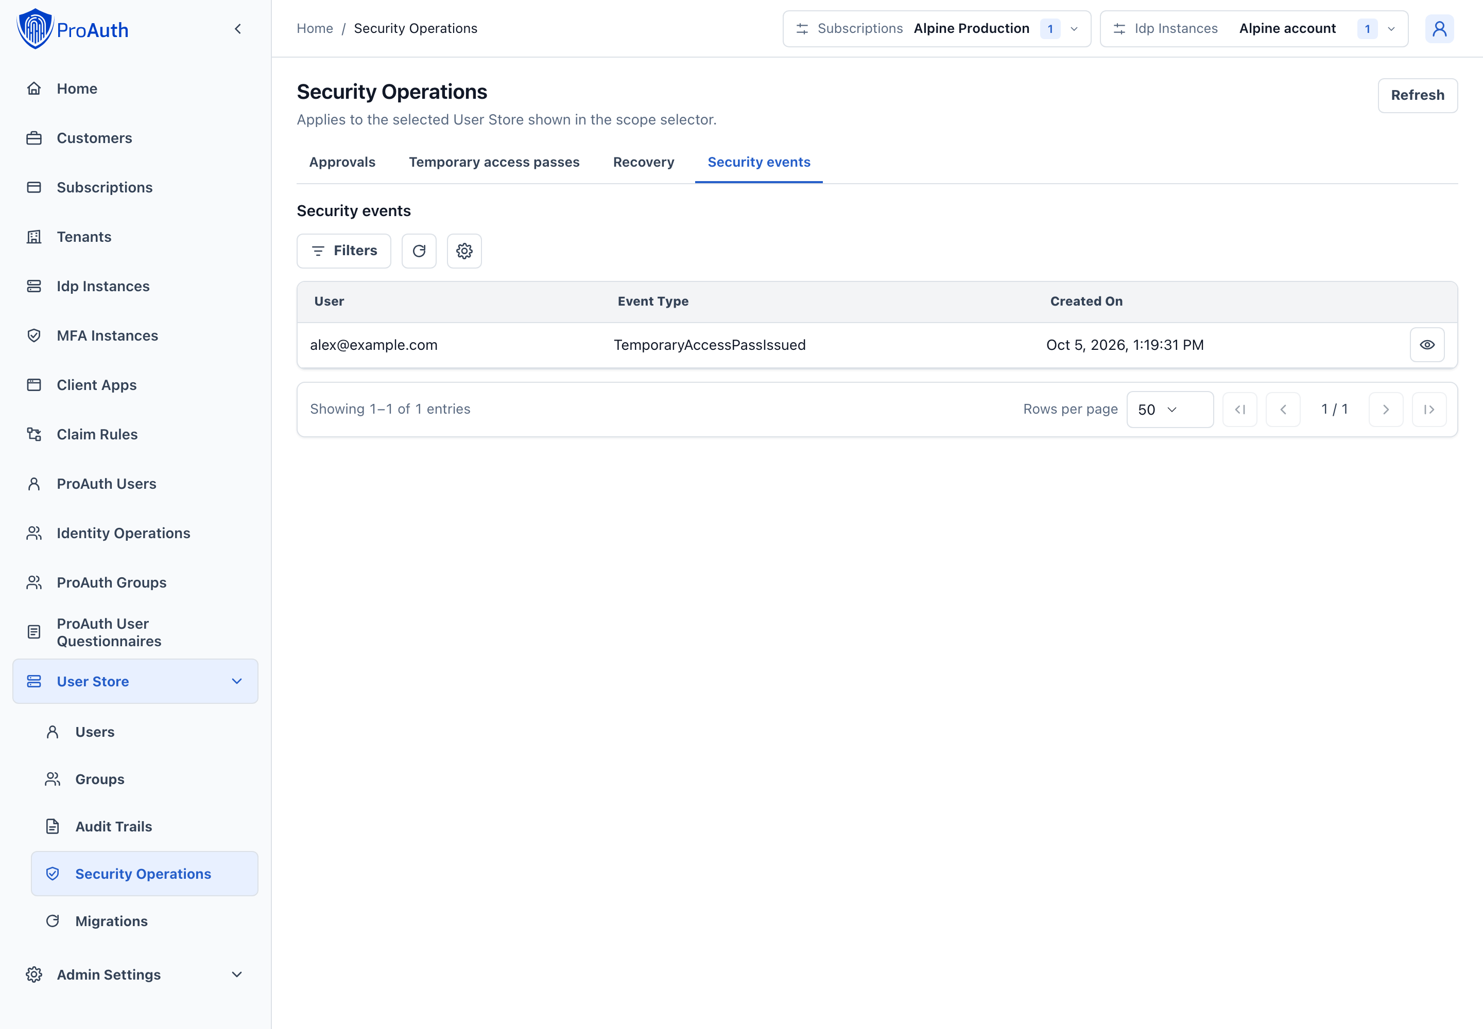Open the Idp Instances scope selector
This screenshot has width=1483, height=1029.
(1254, 29)
